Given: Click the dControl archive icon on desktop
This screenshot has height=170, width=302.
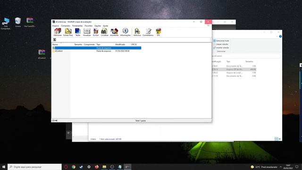Looking at the screenshot, I should (x=42, y=54).
